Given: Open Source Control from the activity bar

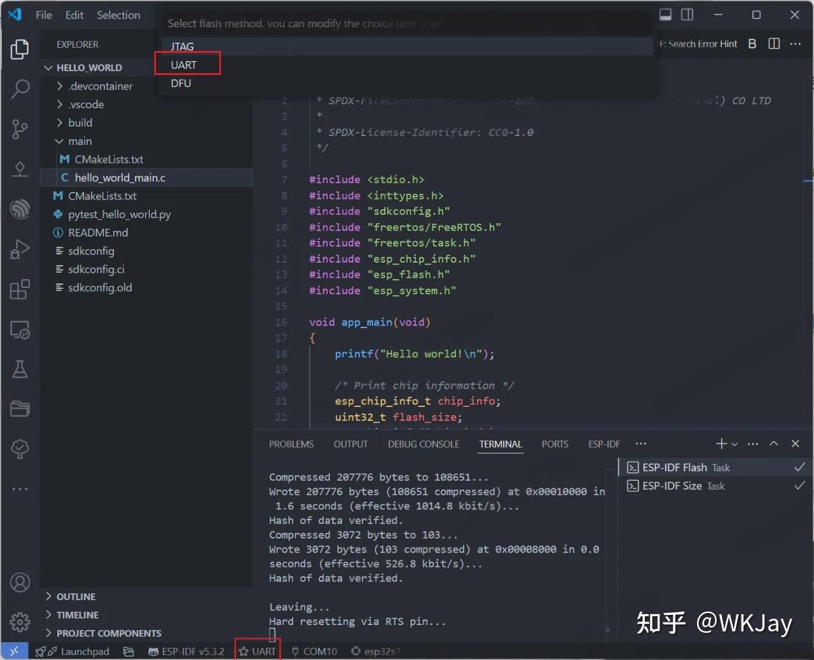Looking at the screenshot, I should coord(20,129).
